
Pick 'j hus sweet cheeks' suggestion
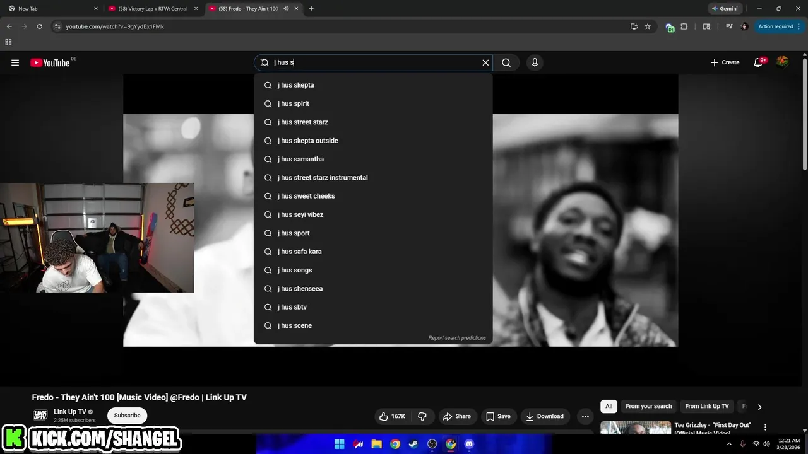373,196
